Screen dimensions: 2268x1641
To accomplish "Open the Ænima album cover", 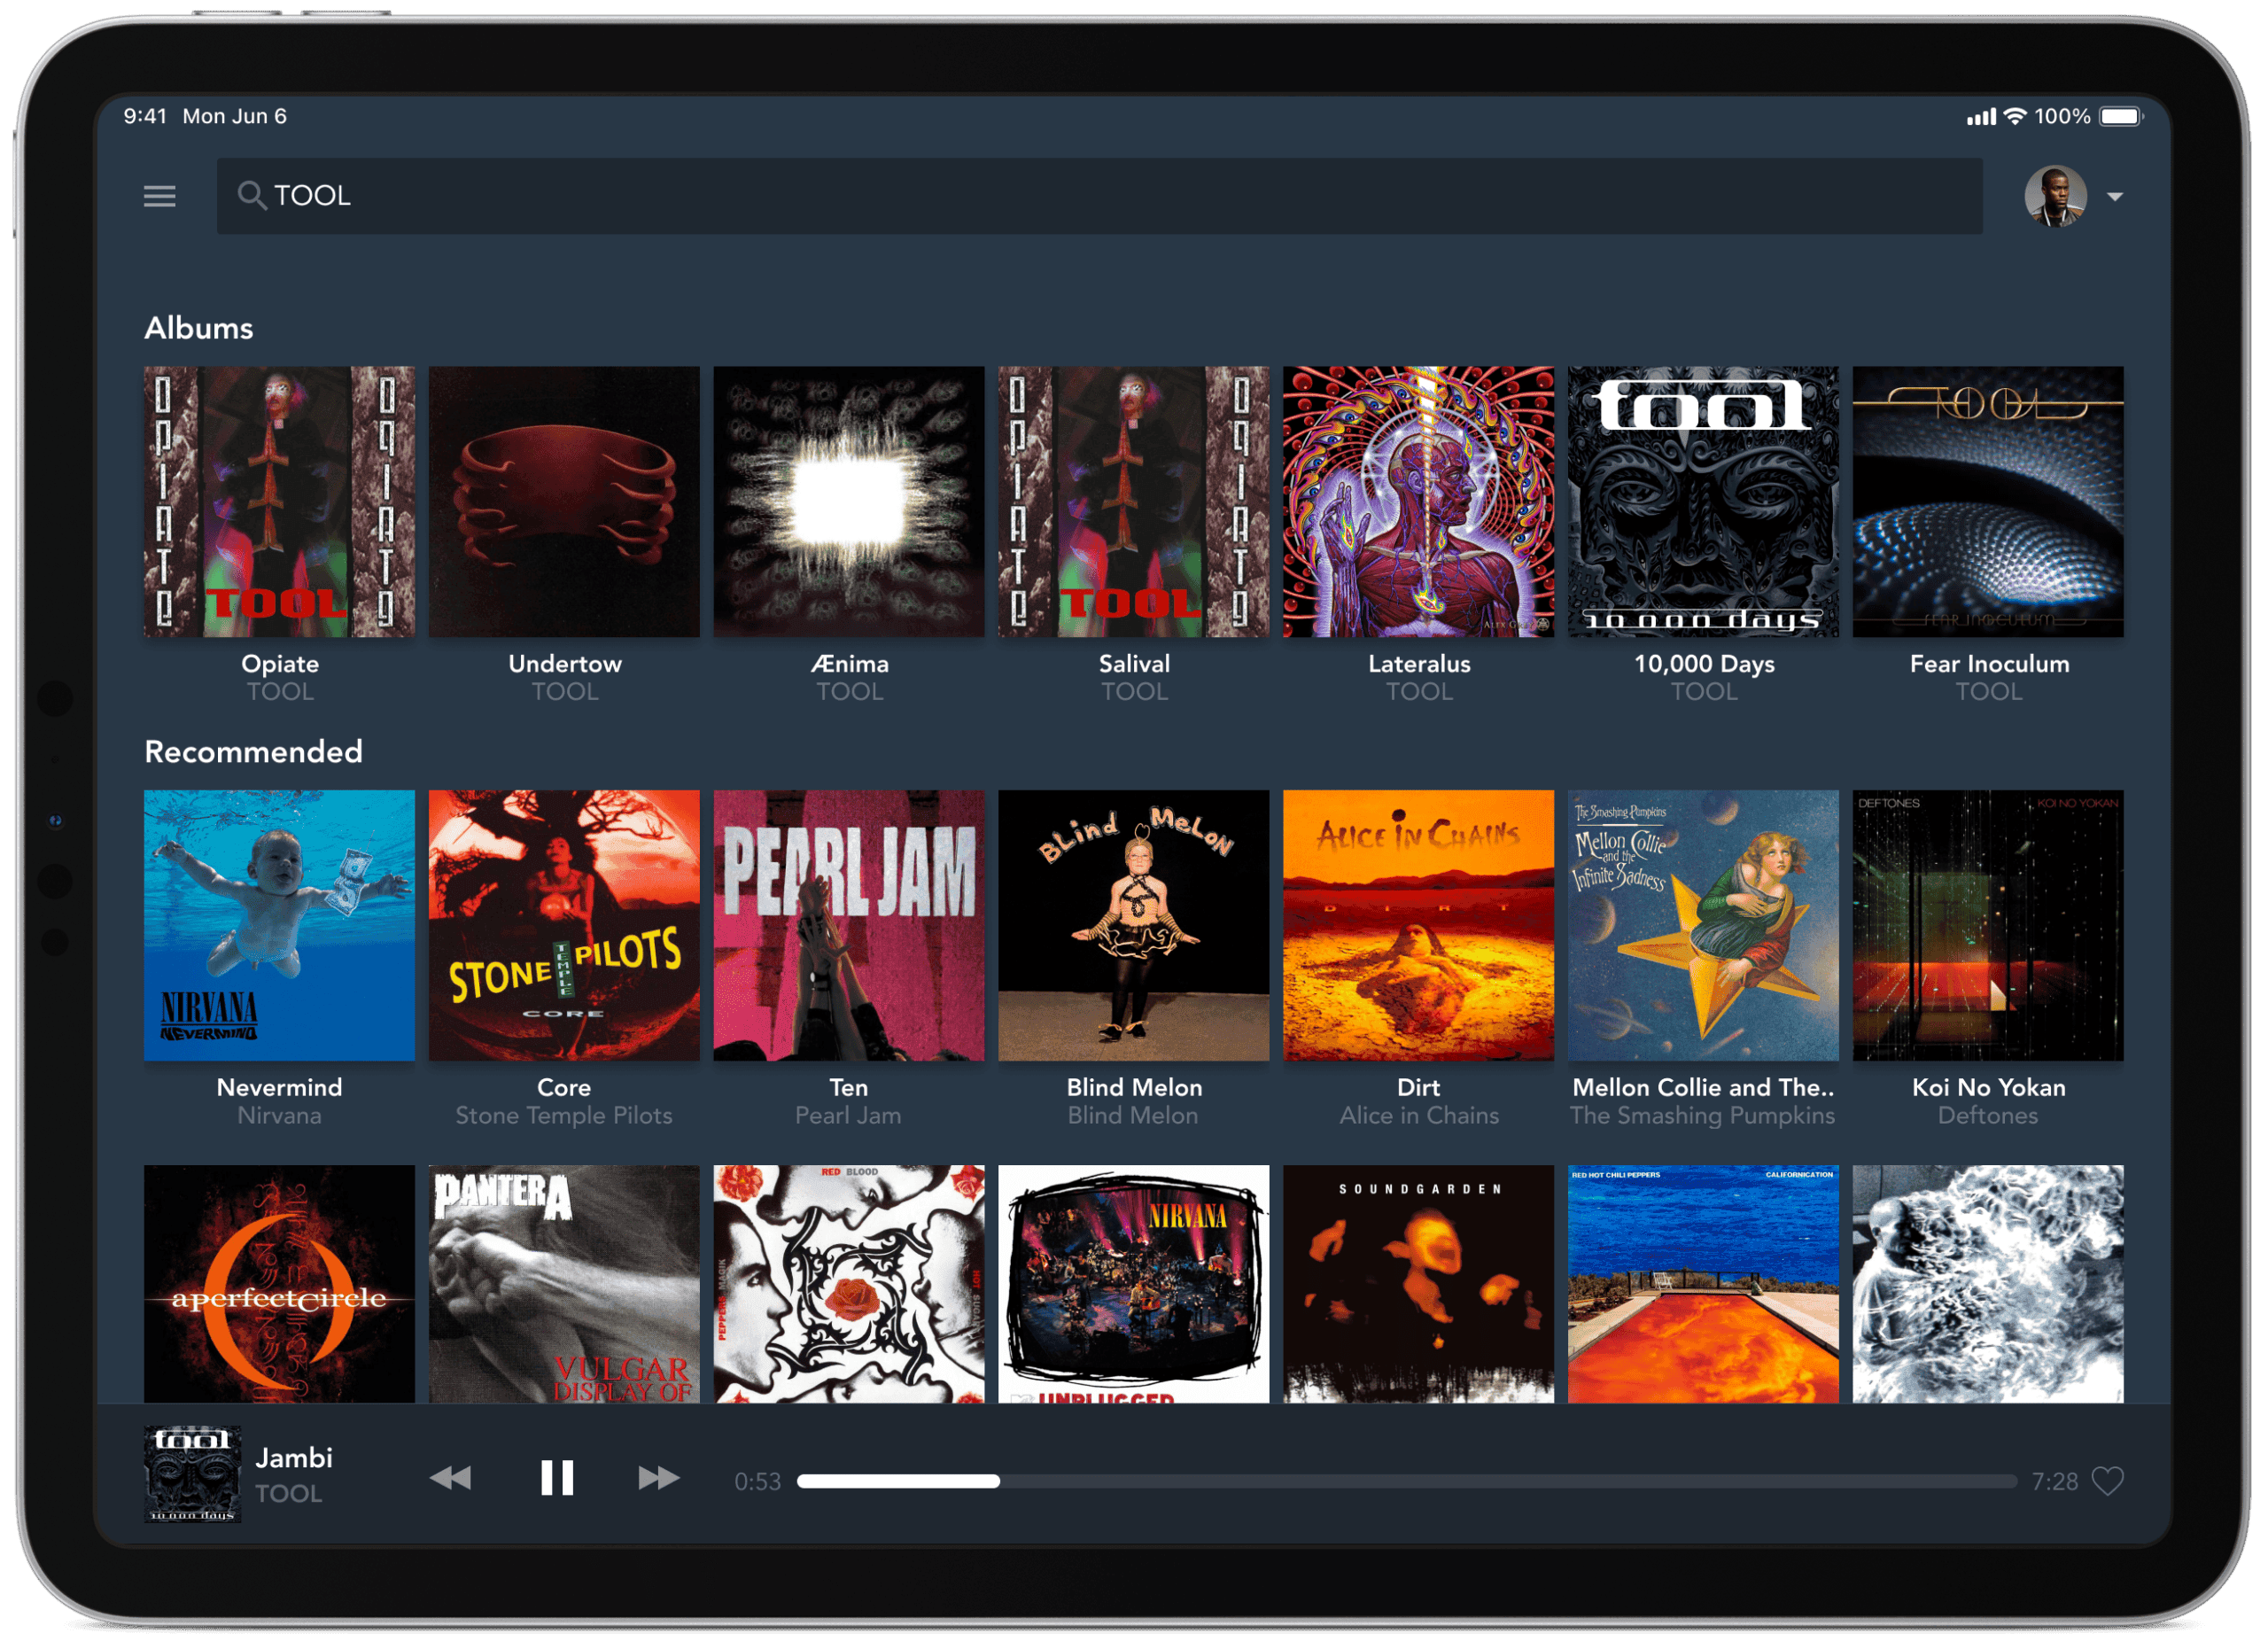I will [849, 502].
